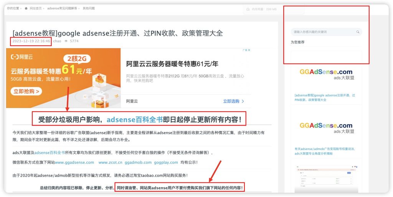393x197 pixels.
Task: Click the view count 5774
Action: (74, 41)
